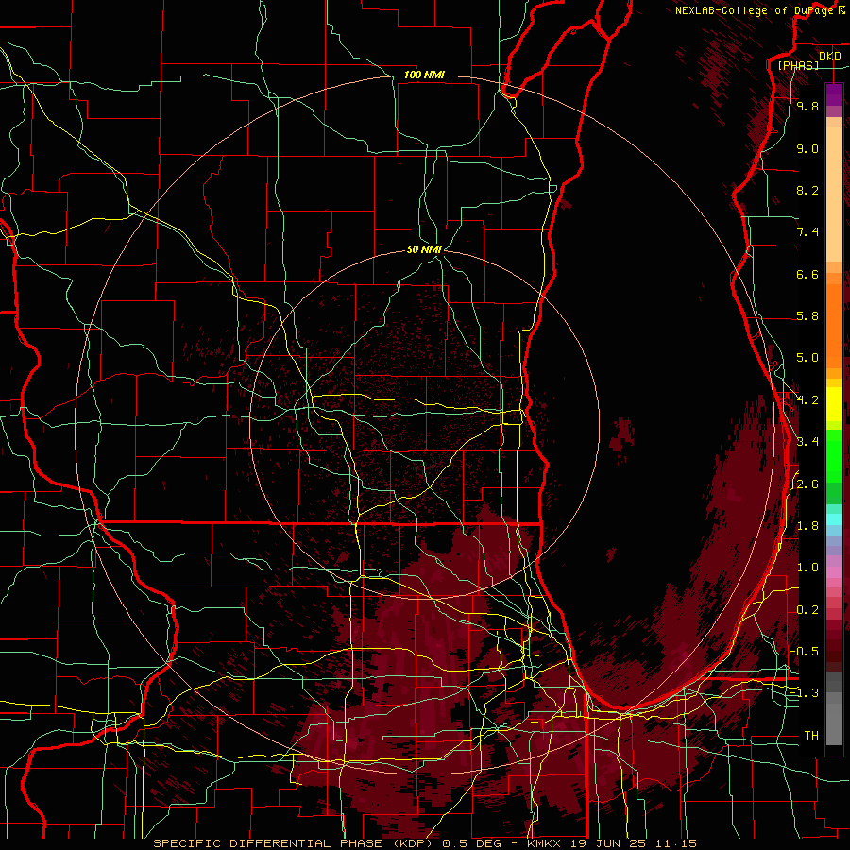Click the -1.3 value on the color scale

[x=804, y=693]
